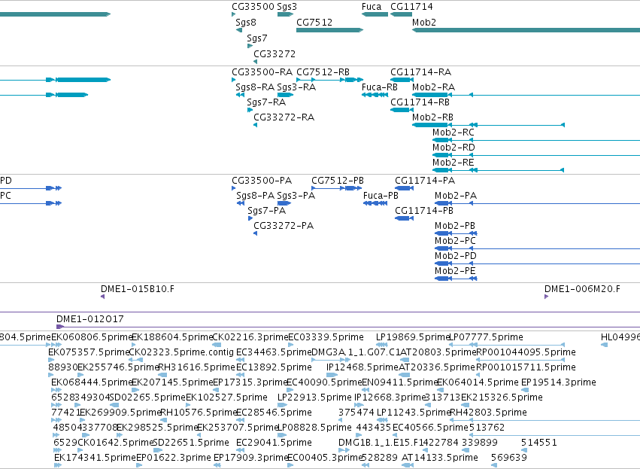Open transcript CG33272-RA
Viewport: 640px width, 469px height.
(x=284, y=117)
